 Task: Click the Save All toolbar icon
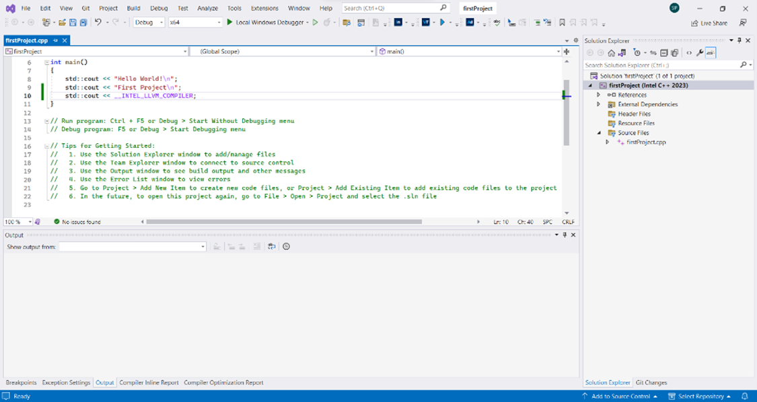(83, 22)
